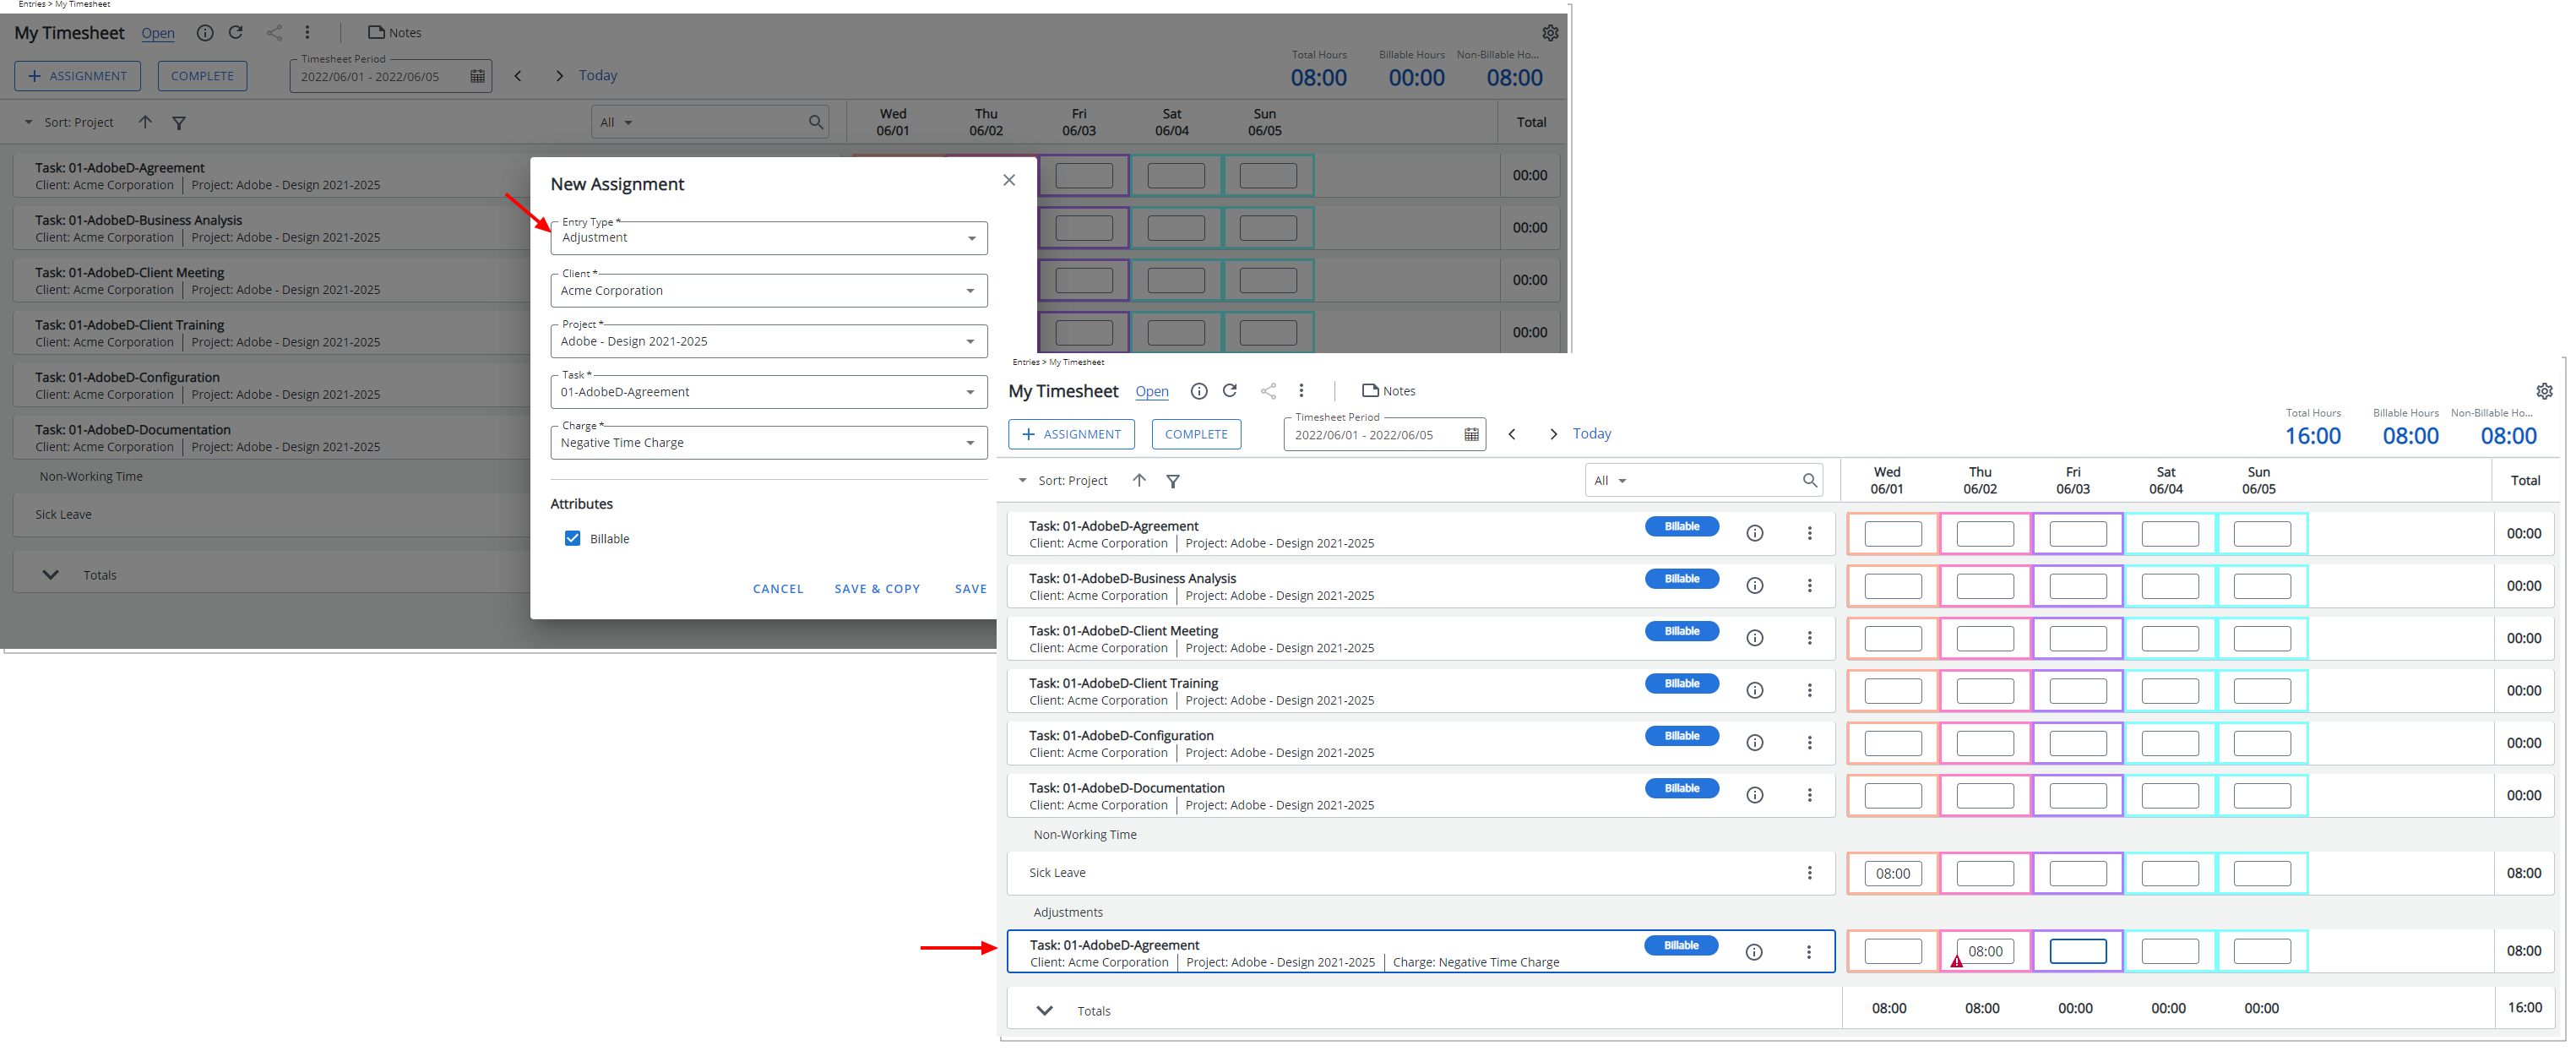The height and width of the screenshot is (1051, 2576).
Task: Expand Totals row in right timesheet
Action: point(1044,1011)
